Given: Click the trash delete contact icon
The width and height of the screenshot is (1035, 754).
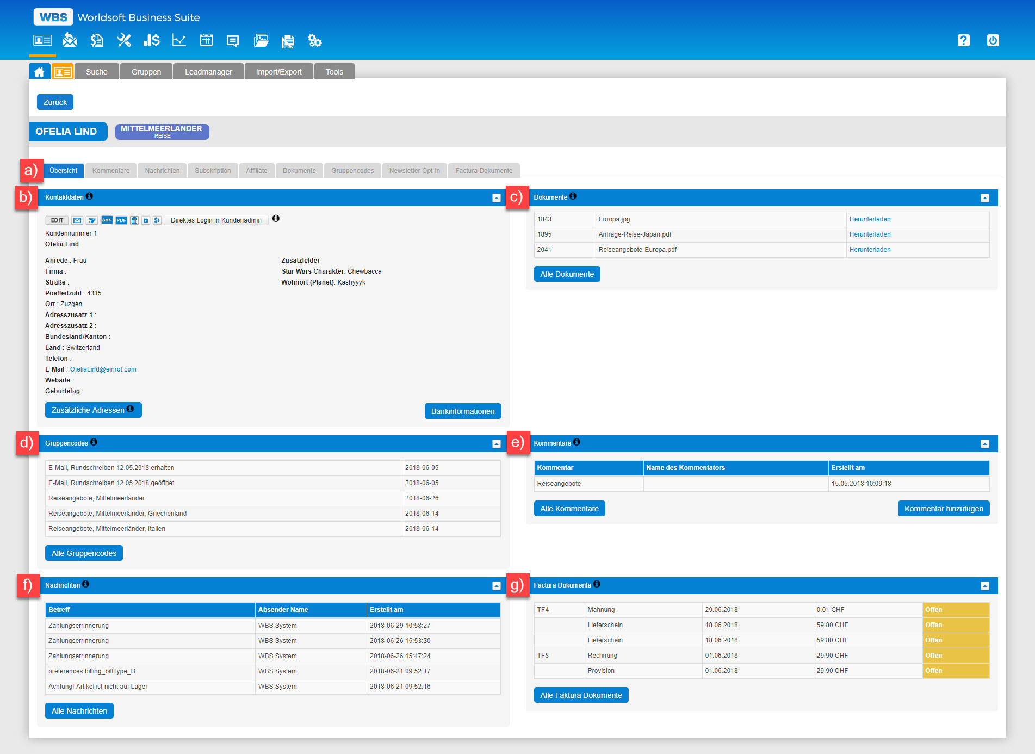Looking at the screenshot, I should pos(134,220).
